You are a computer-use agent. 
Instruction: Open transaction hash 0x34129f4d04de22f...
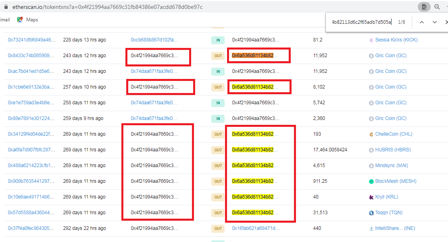coord(31,134)
